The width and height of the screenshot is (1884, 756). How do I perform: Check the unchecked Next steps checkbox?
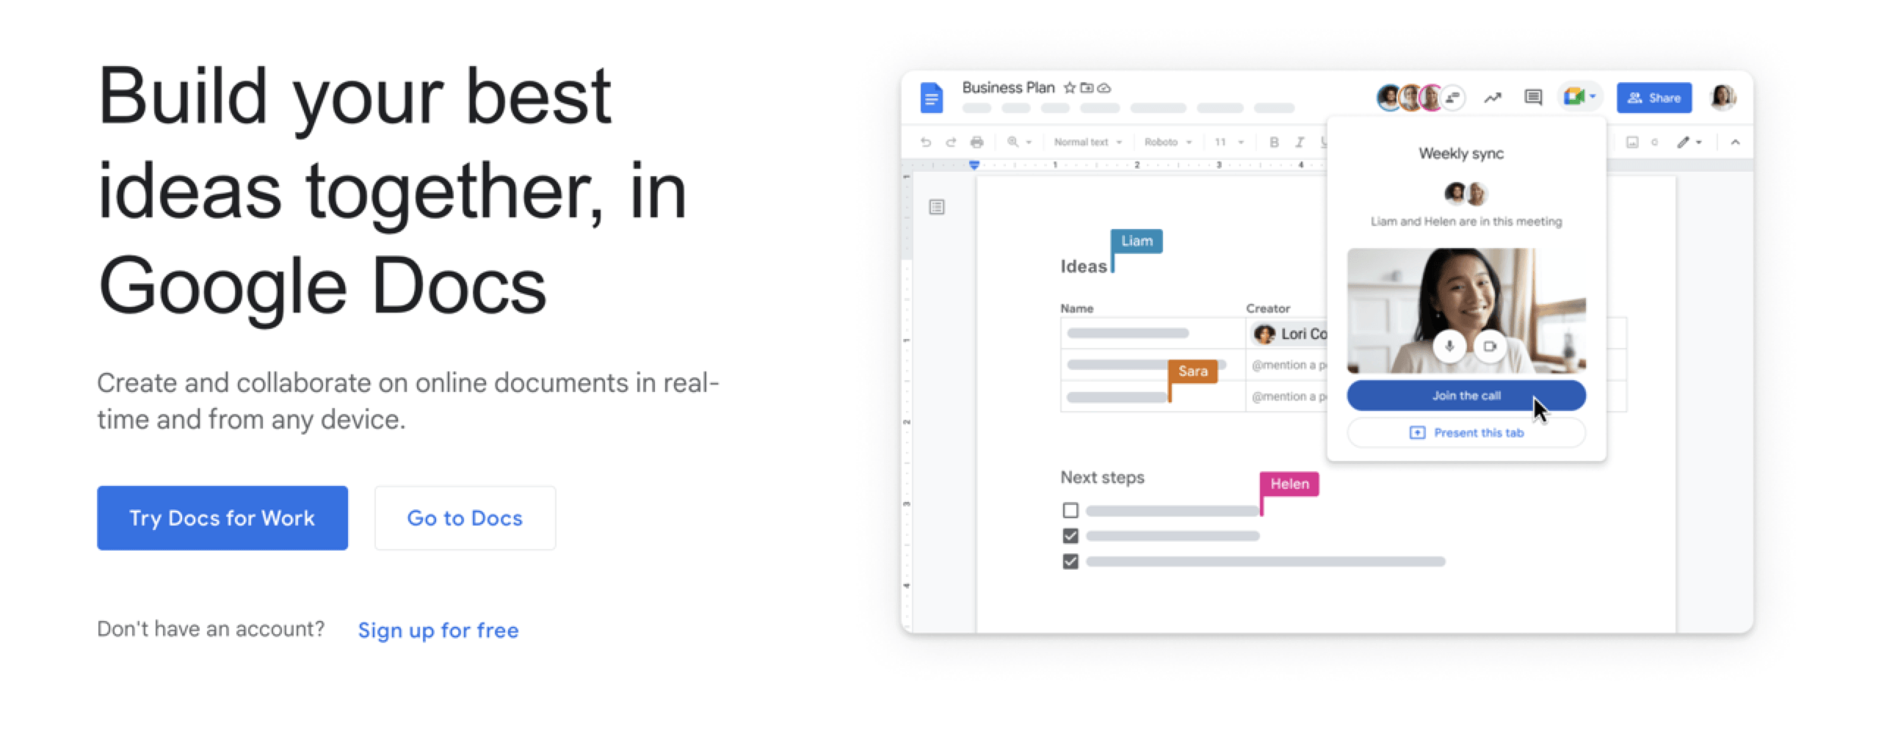click(1070, 510)
